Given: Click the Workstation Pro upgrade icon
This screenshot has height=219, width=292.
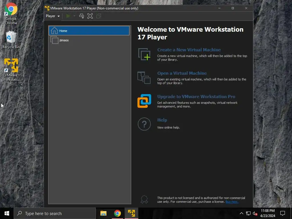Looking at the screenshot, I should coord(144,101).
